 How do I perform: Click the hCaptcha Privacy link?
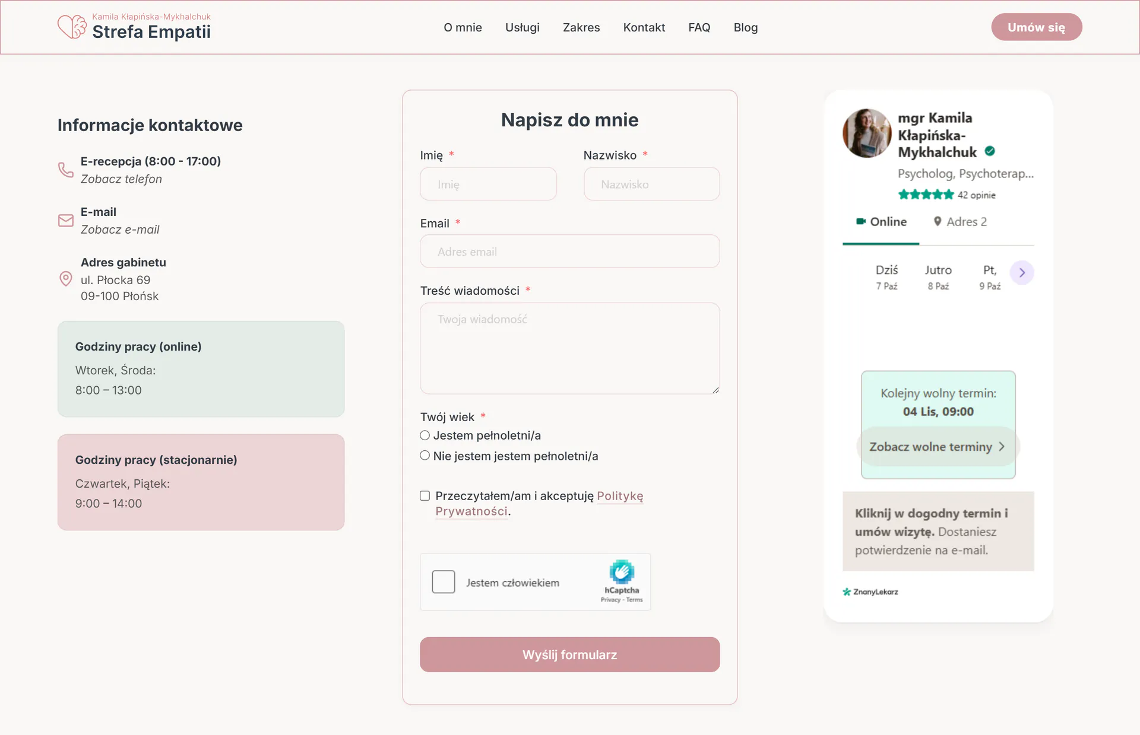[x=610, y=600]
